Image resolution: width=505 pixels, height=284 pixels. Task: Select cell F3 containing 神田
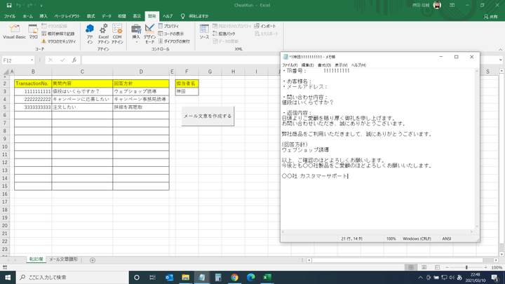(187, 91)
